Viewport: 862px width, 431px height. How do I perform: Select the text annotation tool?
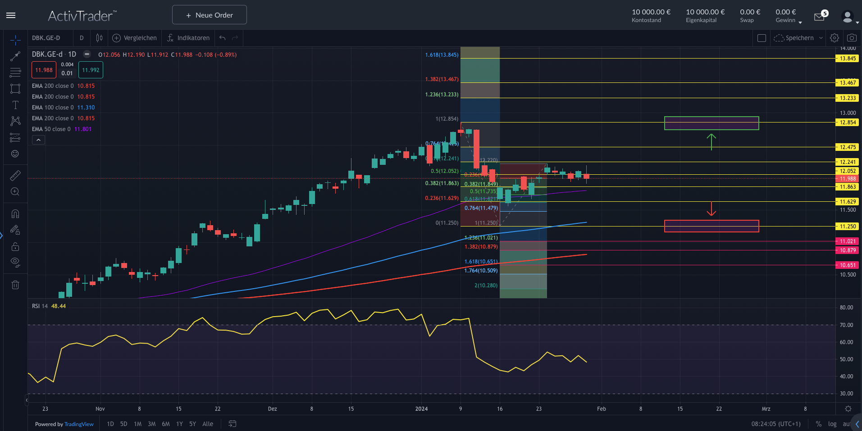coord(15,104)
